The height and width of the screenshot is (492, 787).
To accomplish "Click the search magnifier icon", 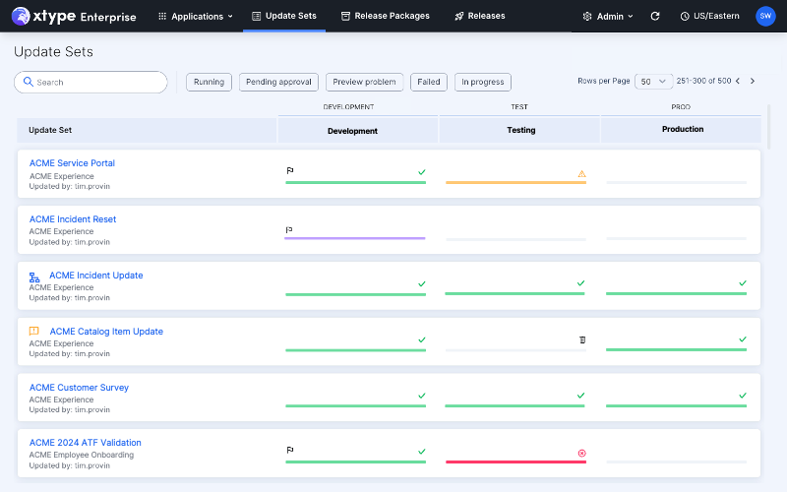I will pyautogui.click(x=29, y=82).
